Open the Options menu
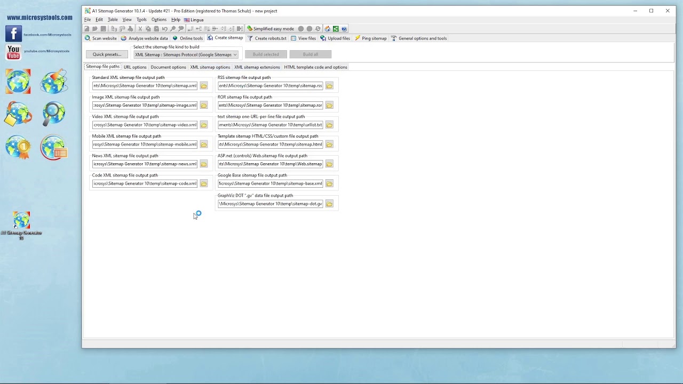Image resolution: width=683 pixels, height=384 pixels. click(x=158, y=20)
